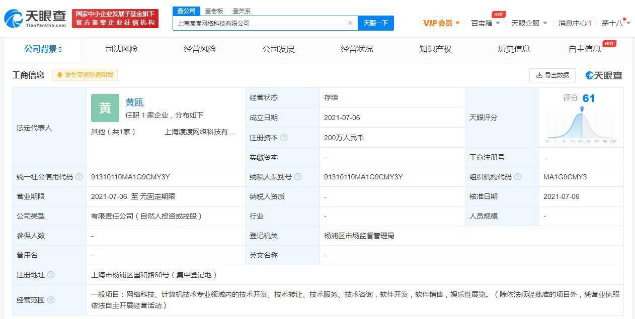Switch to the 司法风险 tab
This screenshot has height=319, width=635.
(121, 49)
